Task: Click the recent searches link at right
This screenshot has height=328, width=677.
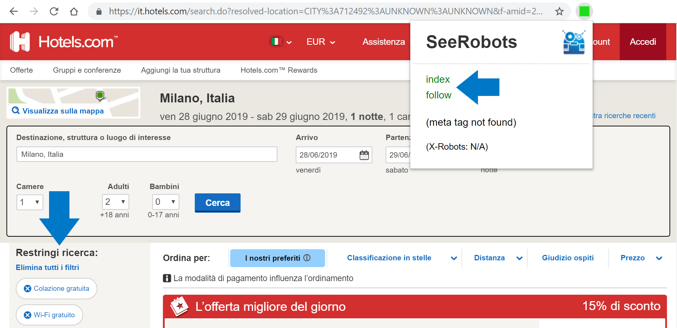Action: [624, 116]
